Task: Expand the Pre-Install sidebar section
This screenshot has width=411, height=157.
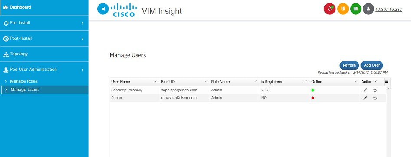Action: 44,23
